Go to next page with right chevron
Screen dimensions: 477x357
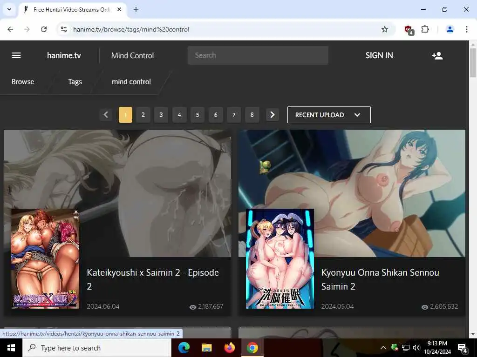click(272, 115)
